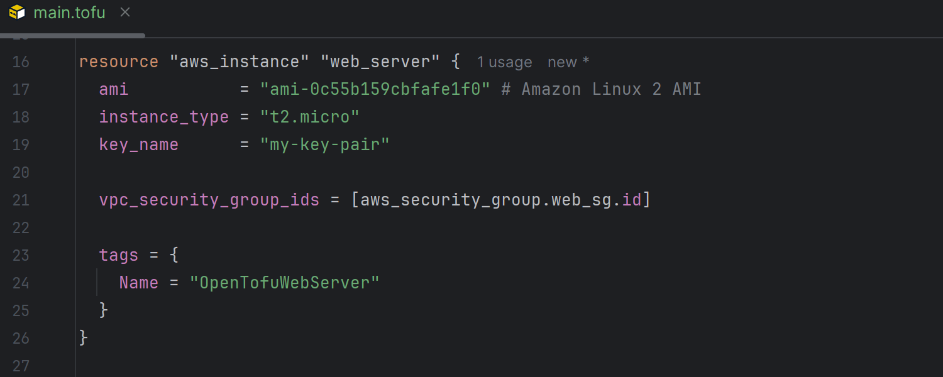Place cursor on the "web_server" resource name

[x=380, y=62]
